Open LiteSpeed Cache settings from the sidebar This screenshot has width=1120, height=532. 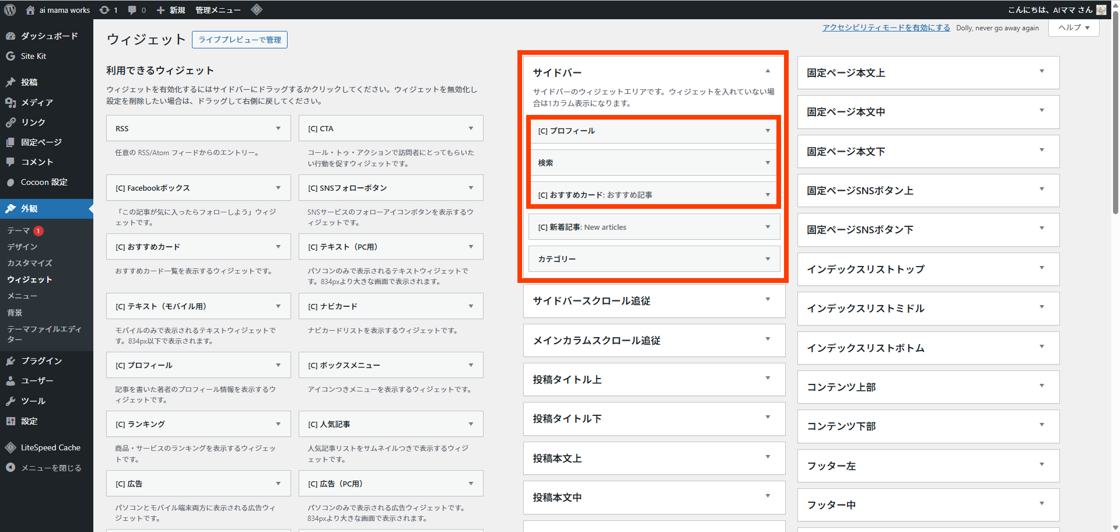click(50, 447)
